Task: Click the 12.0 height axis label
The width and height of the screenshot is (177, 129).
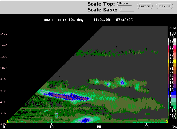Action: [4, 57]
